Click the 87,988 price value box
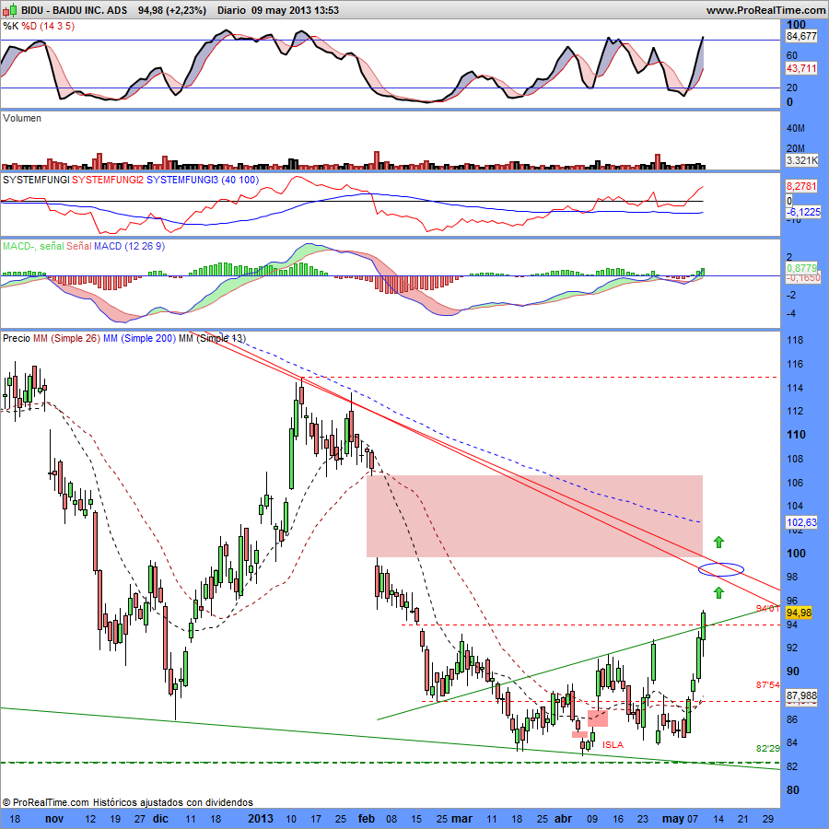 point(801,695)
